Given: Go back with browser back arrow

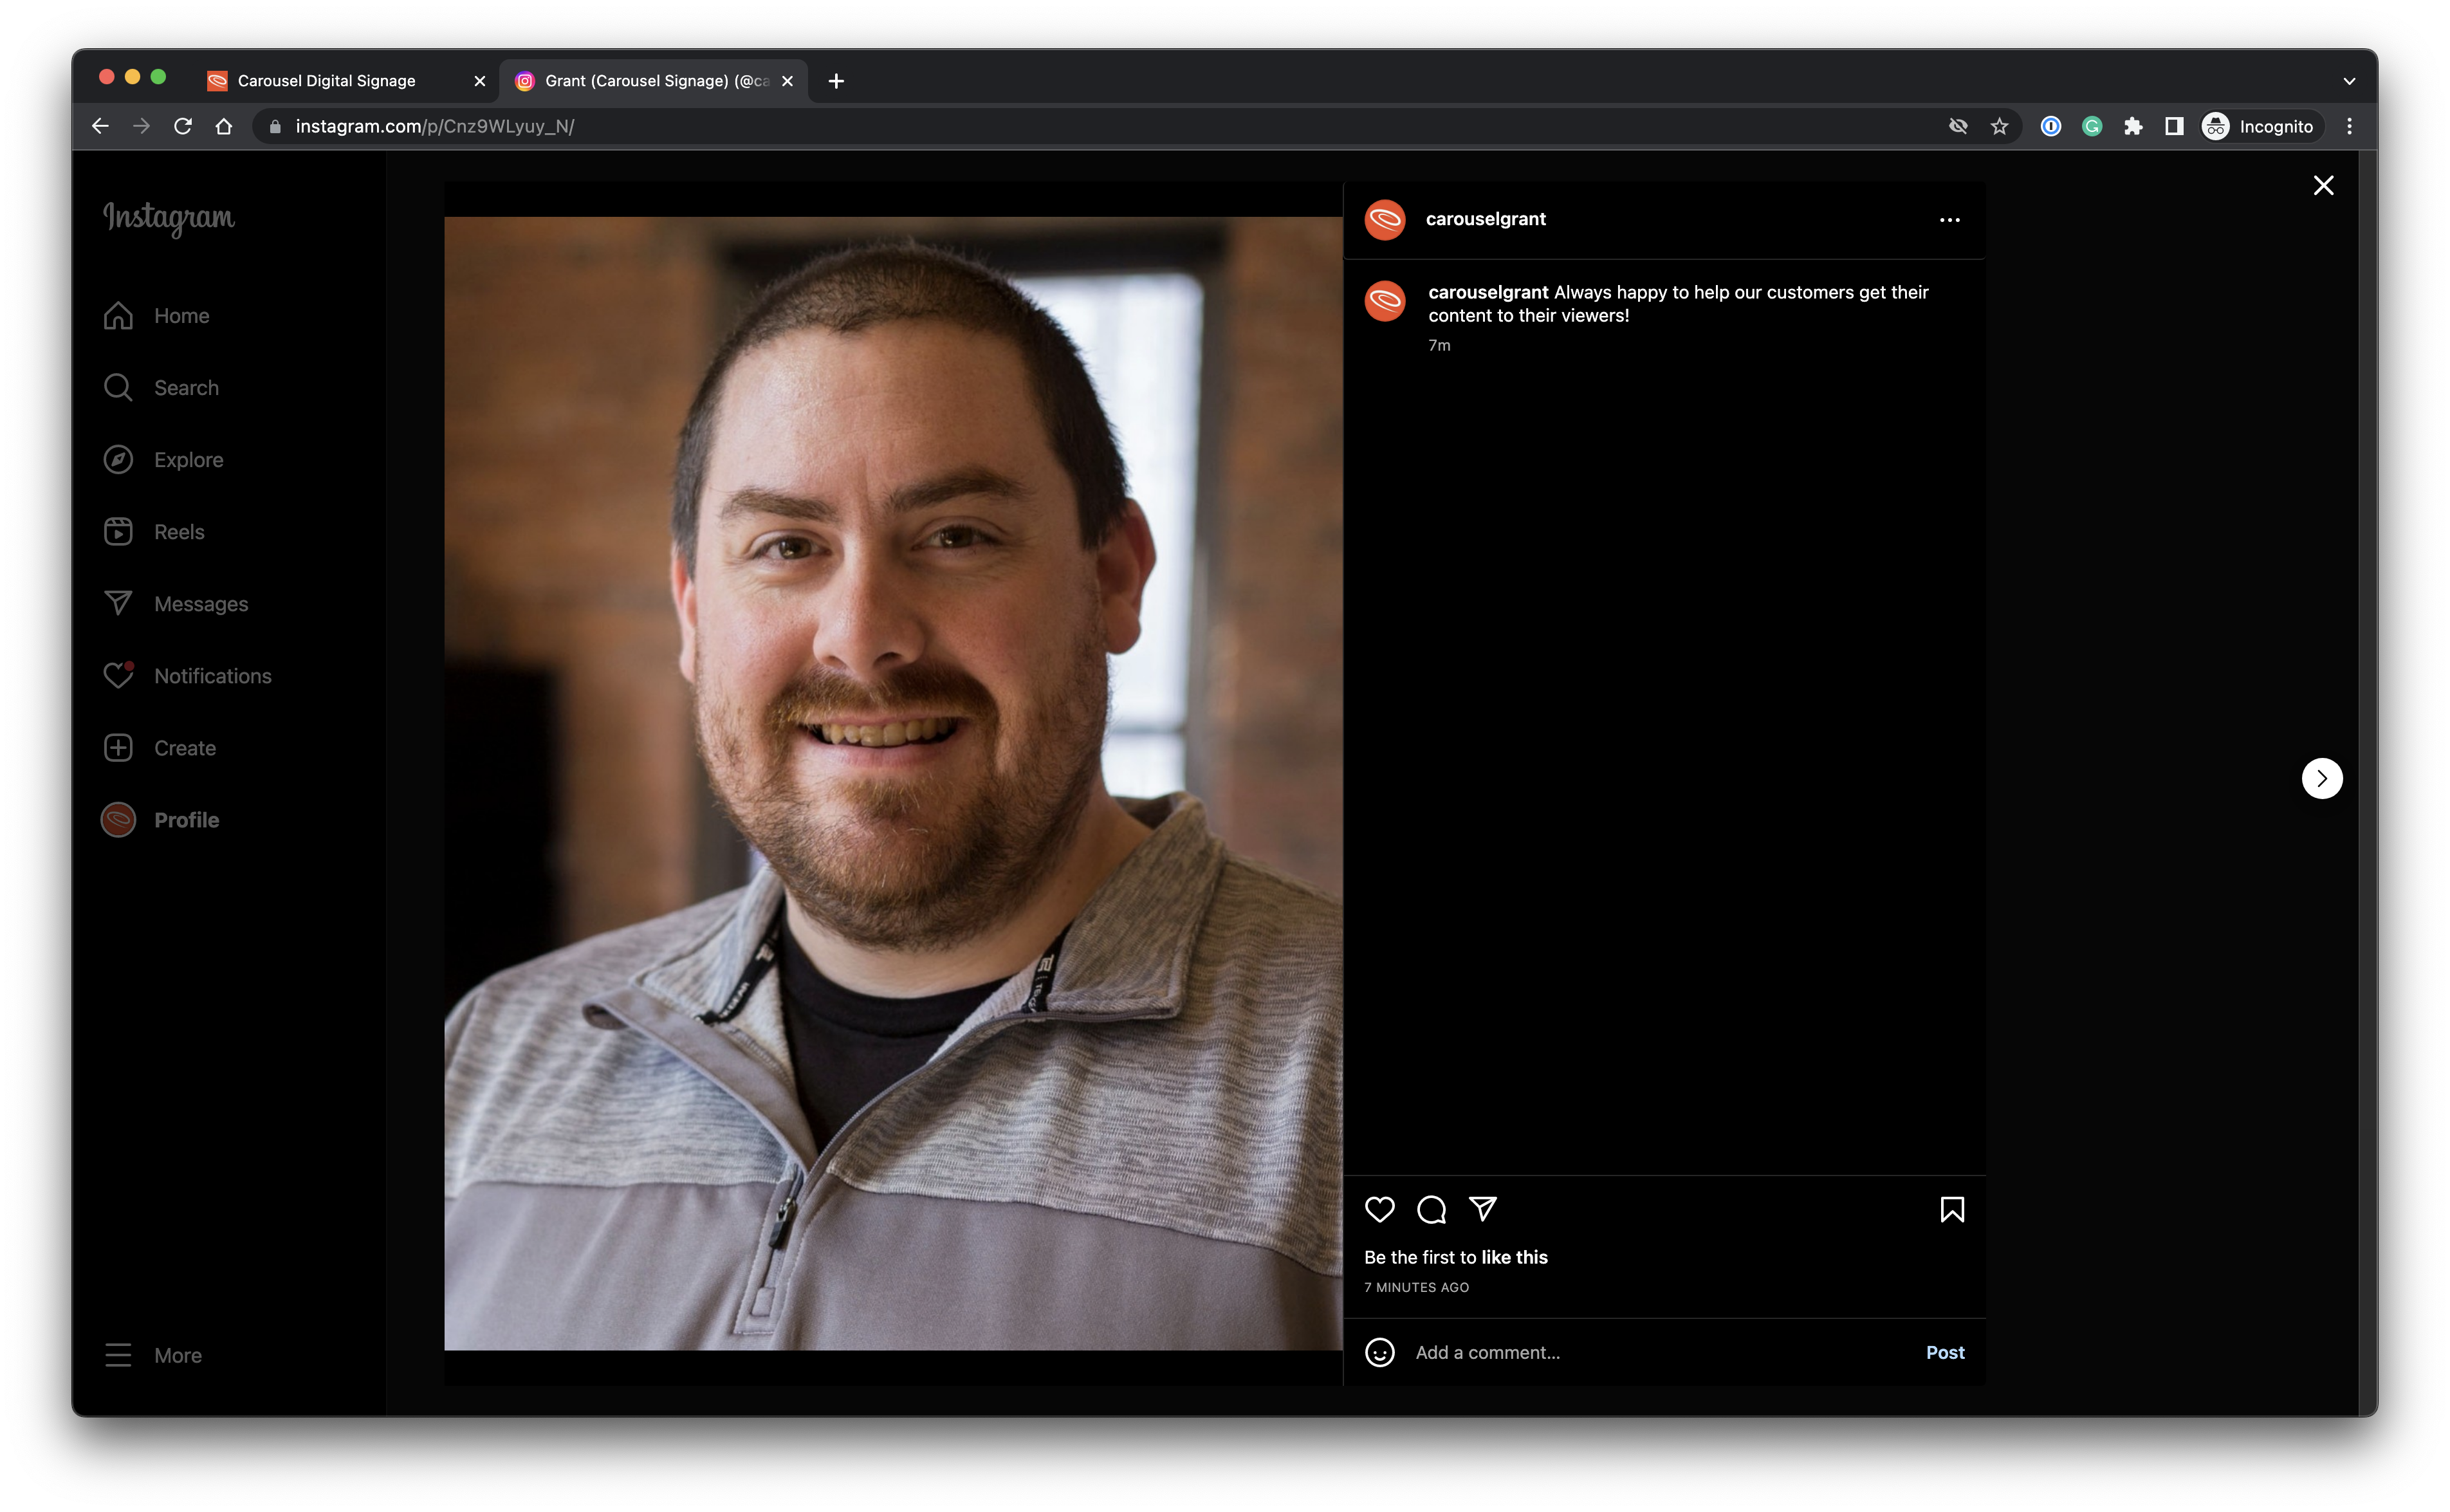Looking at the screenshot, I should 100,126.
